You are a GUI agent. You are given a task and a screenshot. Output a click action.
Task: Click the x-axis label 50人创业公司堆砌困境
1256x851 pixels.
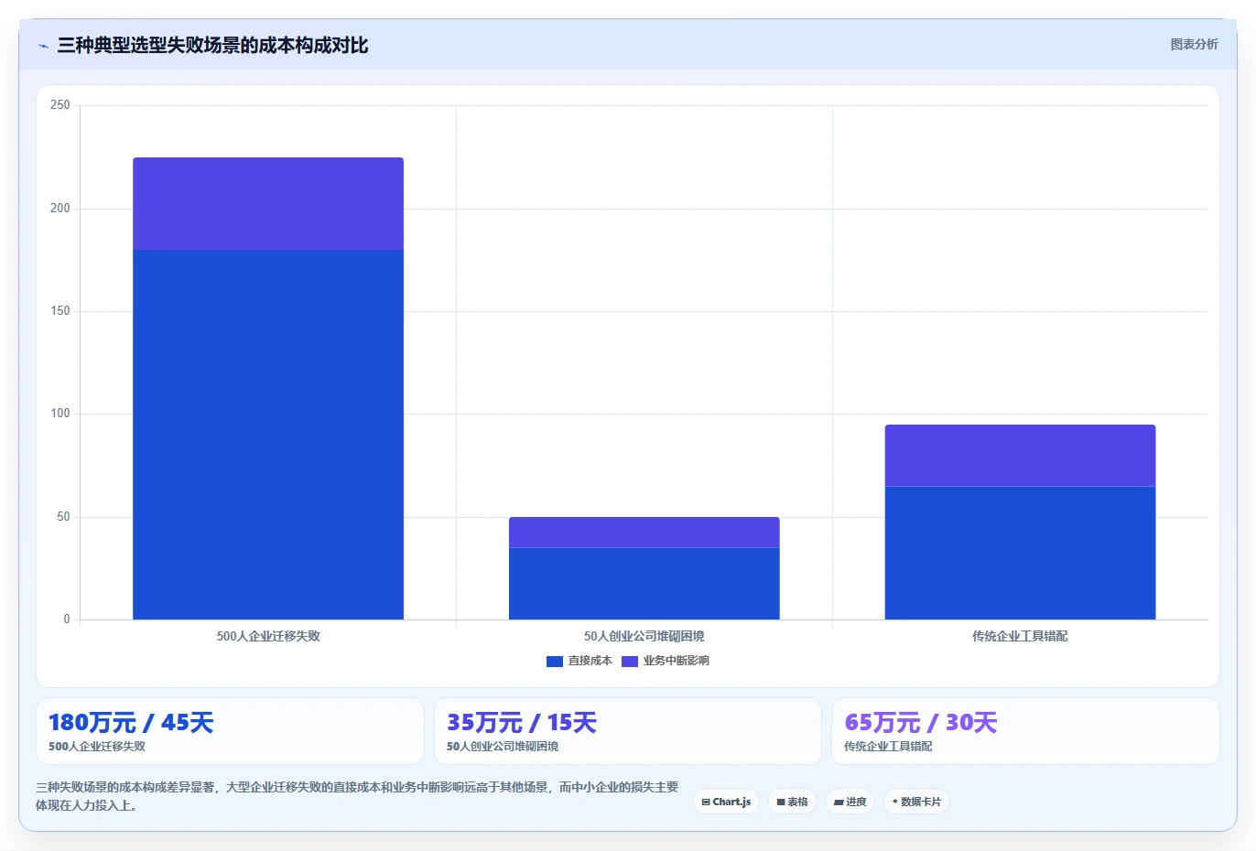[x=644, y=636]
